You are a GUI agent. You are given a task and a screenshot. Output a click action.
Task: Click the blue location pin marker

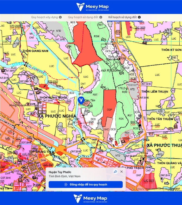pos(81,101)
